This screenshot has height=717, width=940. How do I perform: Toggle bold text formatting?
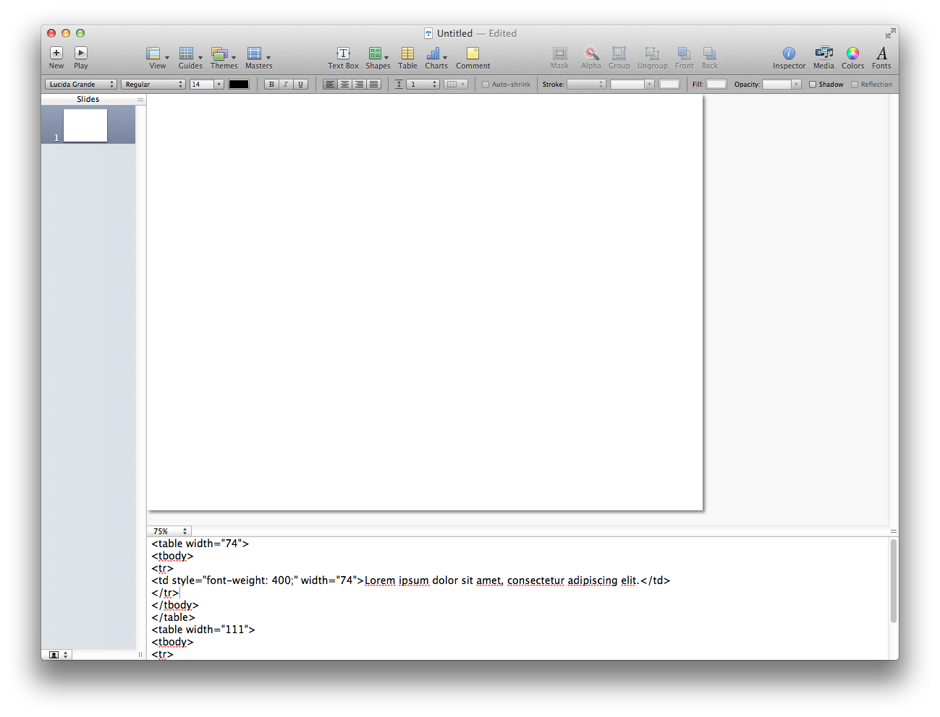[x=271, y=85]
